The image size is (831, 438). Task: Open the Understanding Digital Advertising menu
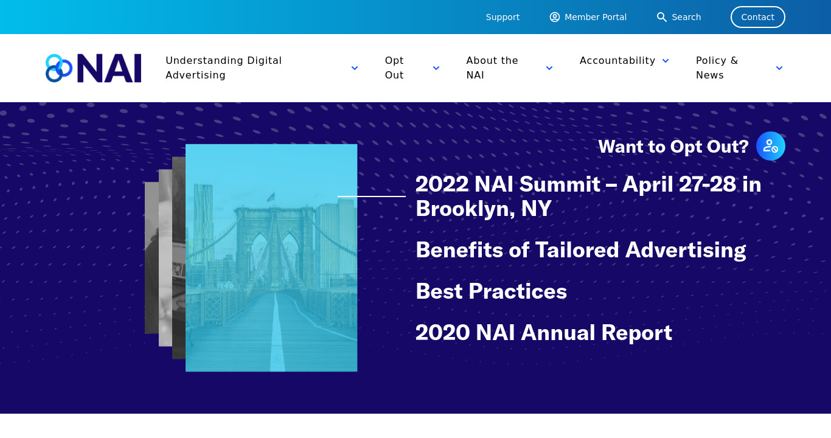pyautogui.click(x=224, y=68)
